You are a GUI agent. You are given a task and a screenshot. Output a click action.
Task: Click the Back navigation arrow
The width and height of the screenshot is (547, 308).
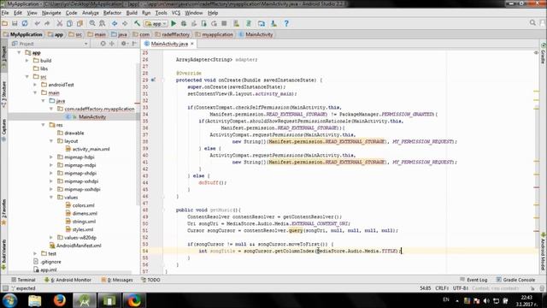click(x=115, y=23)
